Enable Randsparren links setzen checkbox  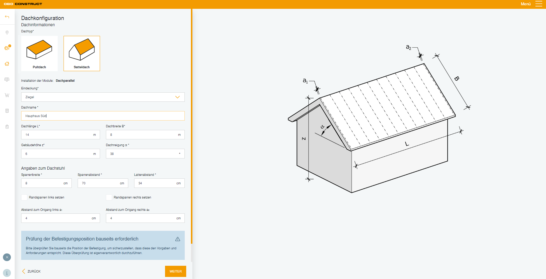(x=24, y=197)
